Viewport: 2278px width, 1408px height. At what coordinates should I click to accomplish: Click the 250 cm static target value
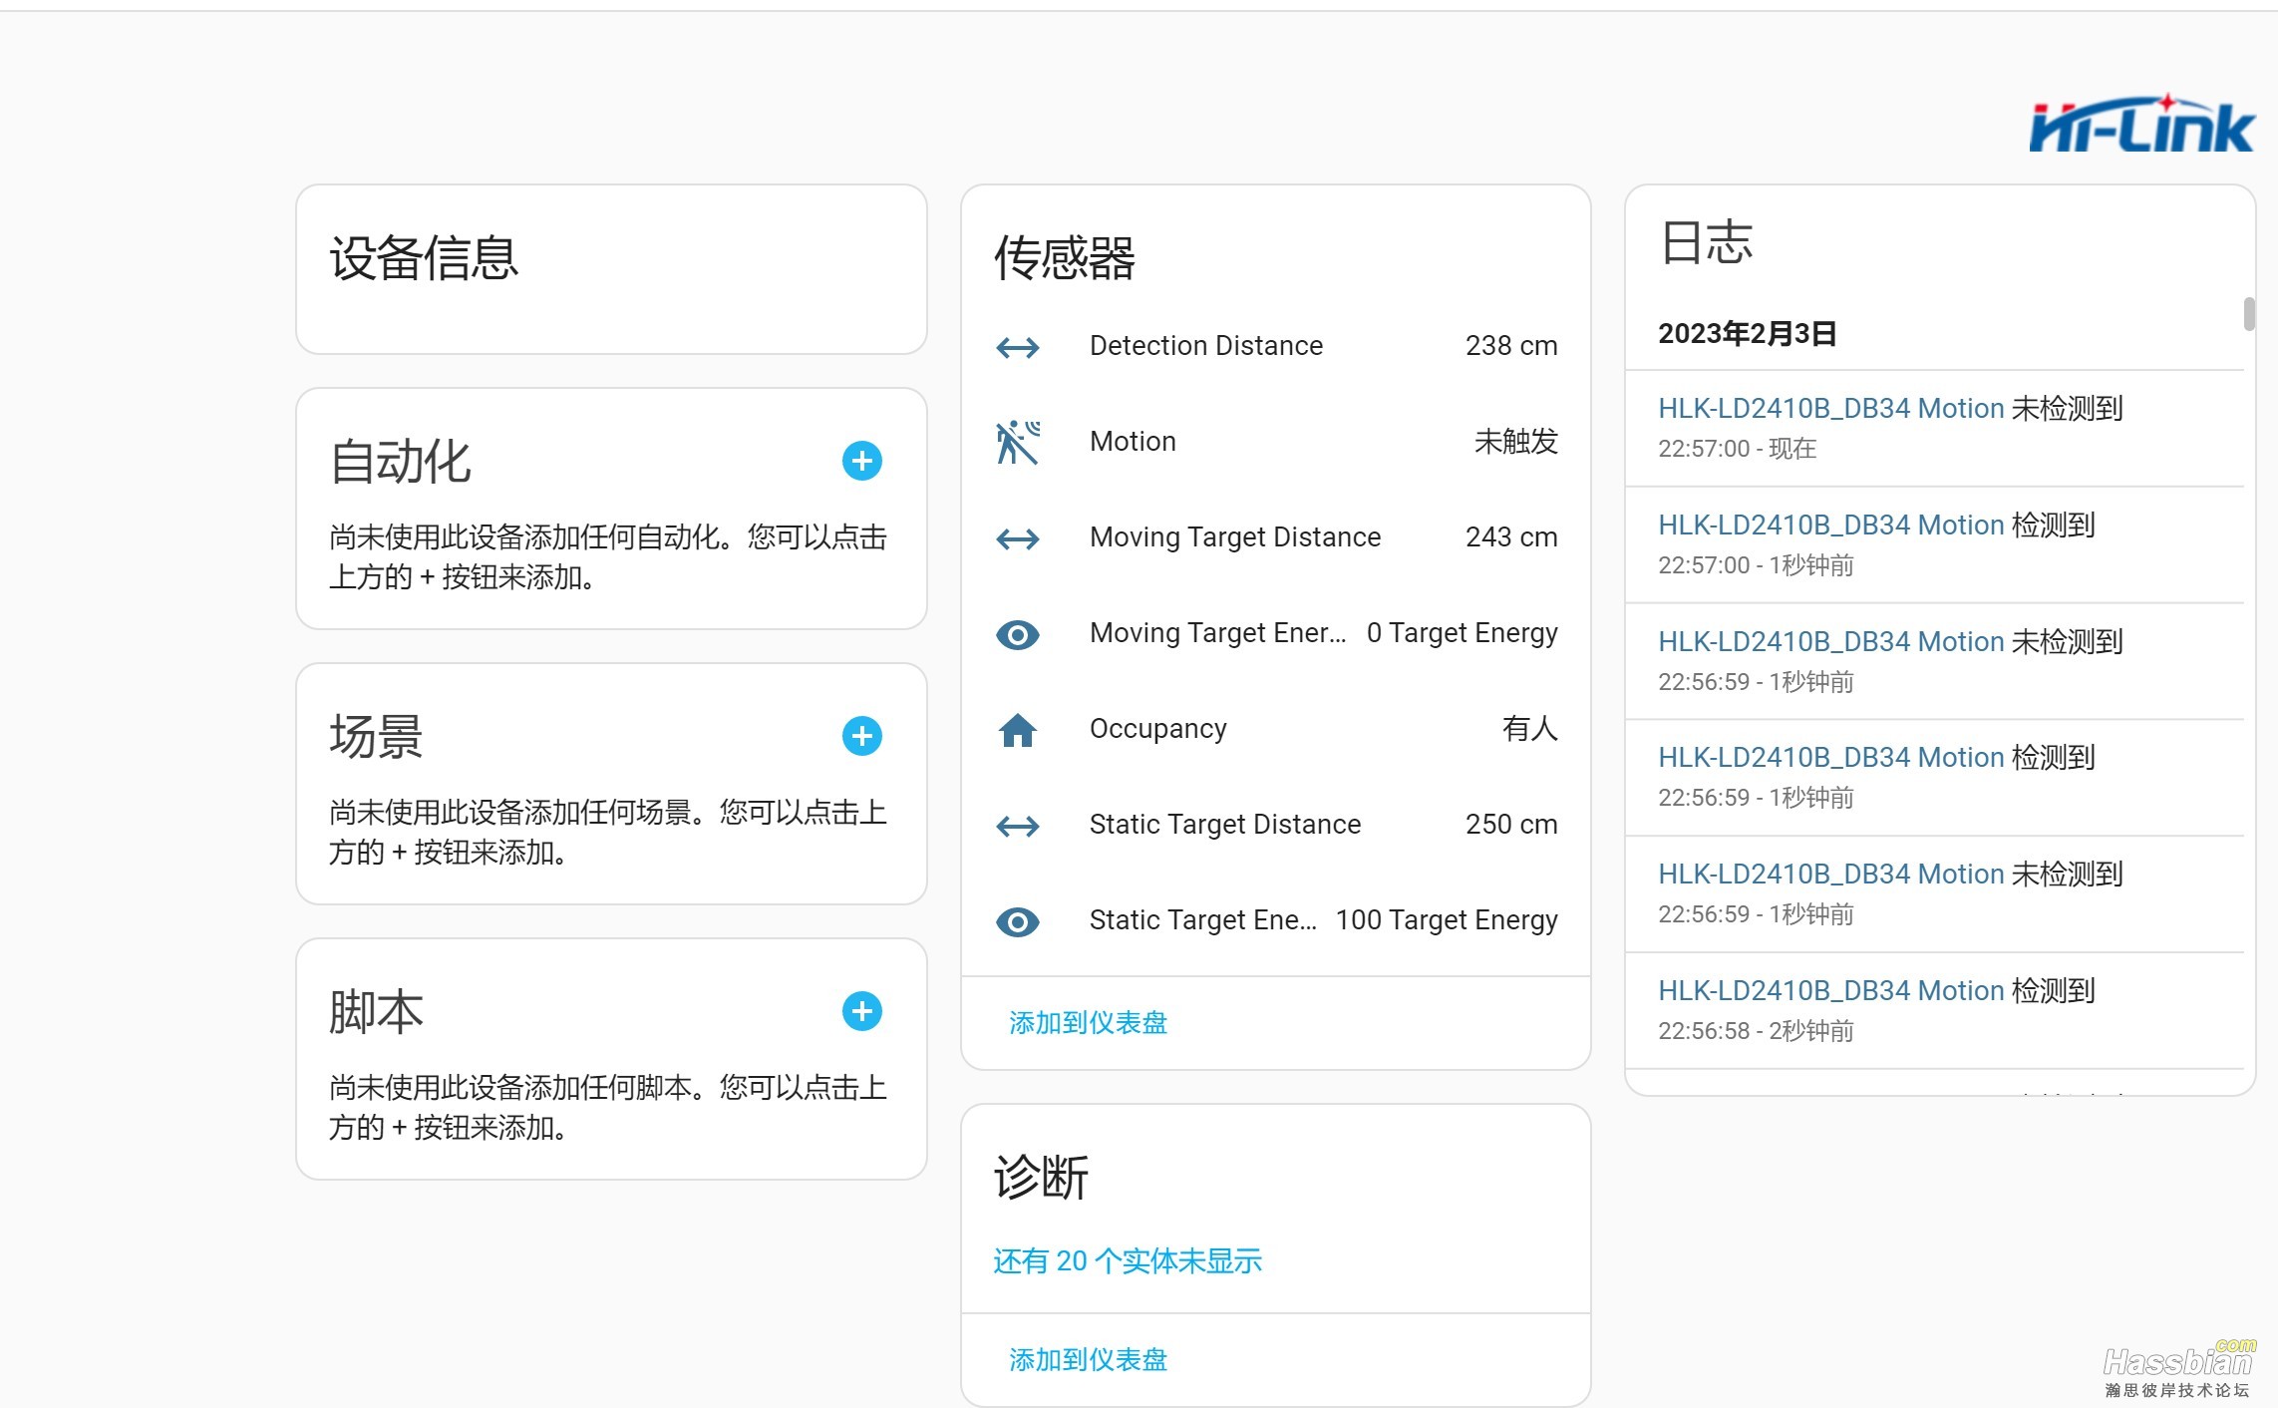pyautogui.click(x=1510, y=825)
